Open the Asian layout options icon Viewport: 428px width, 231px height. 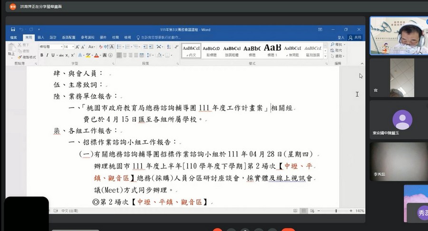(160, 47)
